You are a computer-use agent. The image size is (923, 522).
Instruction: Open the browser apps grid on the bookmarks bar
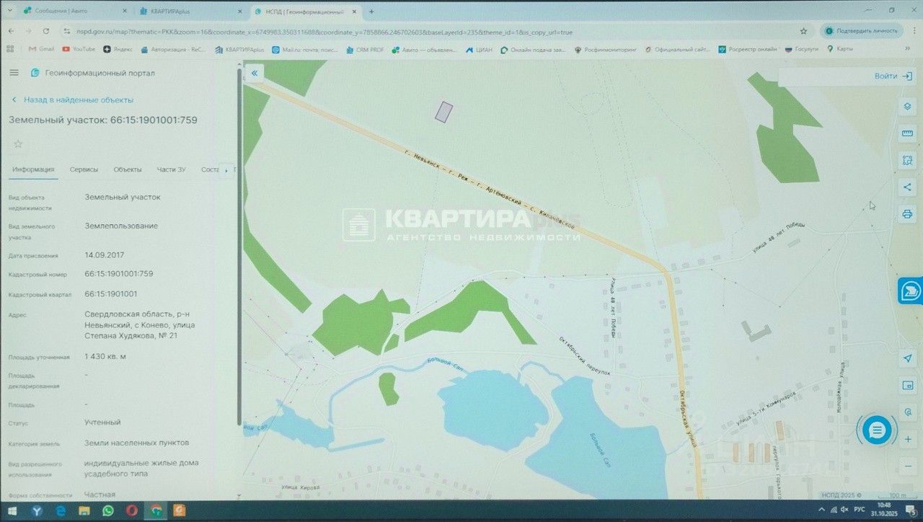point(10,49)
